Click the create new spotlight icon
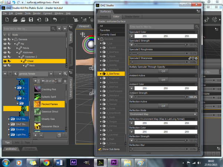 click(84, 20)
